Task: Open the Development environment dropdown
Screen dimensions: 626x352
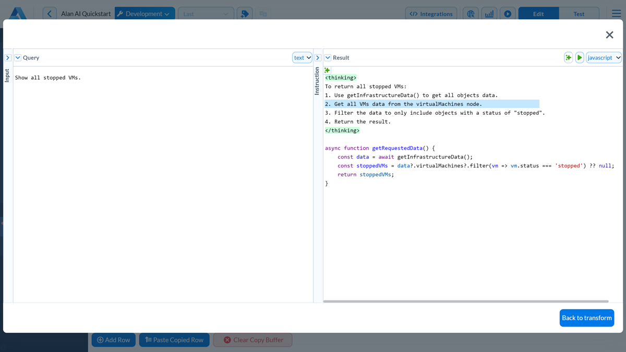Action: click(145, 13)
